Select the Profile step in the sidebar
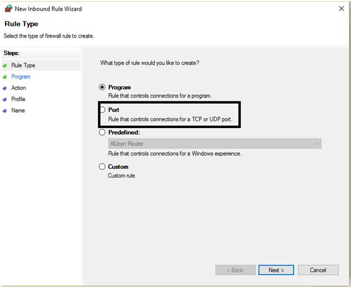 point(18,99)
